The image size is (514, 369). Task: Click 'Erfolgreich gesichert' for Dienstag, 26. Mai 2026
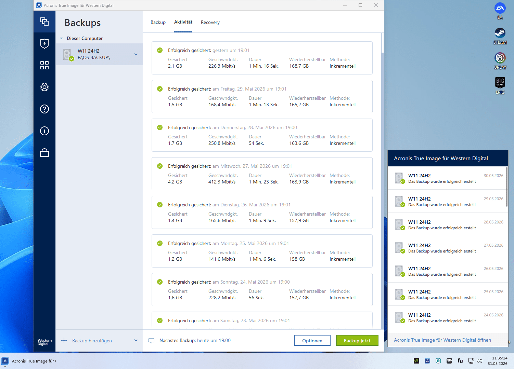[189, 205]
